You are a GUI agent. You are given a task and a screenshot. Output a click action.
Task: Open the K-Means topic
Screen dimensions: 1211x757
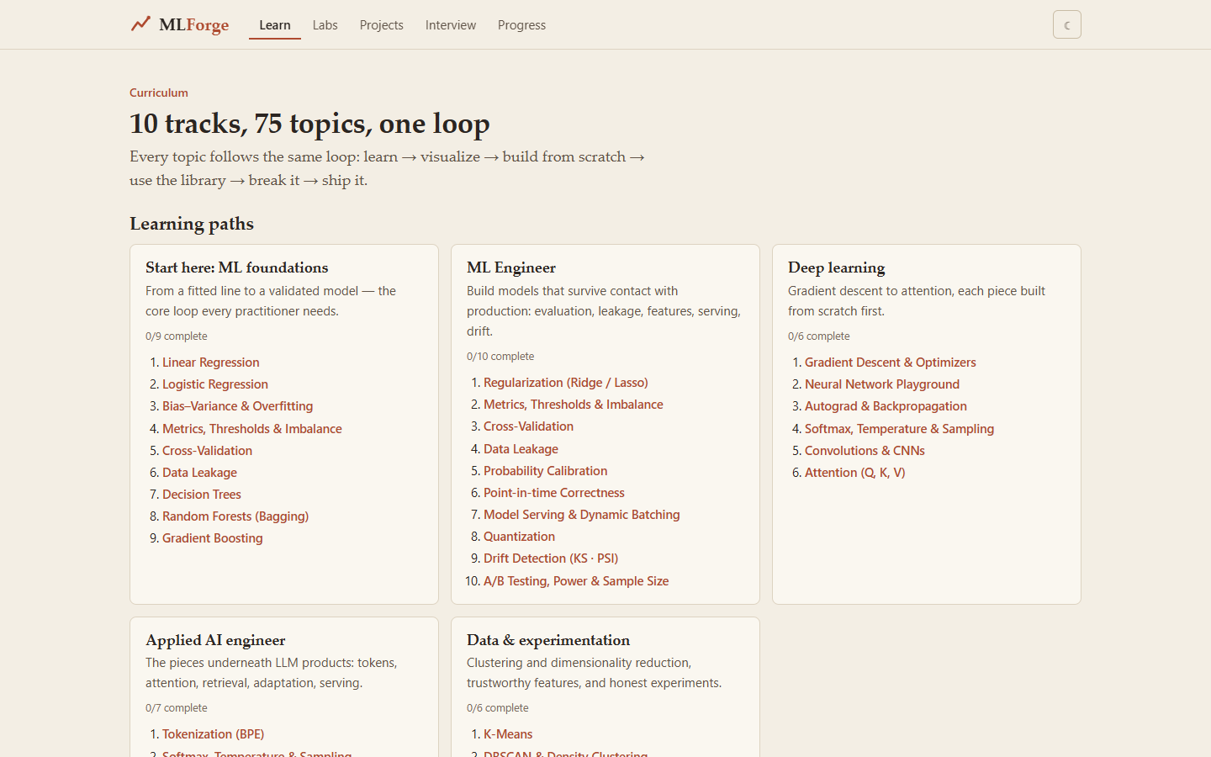tap(508, 734)
